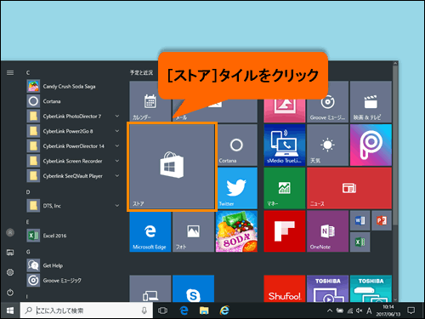Open the small Excel tile
The width and height of the screenshot is (425, 319).
click(x=360, y=242)
